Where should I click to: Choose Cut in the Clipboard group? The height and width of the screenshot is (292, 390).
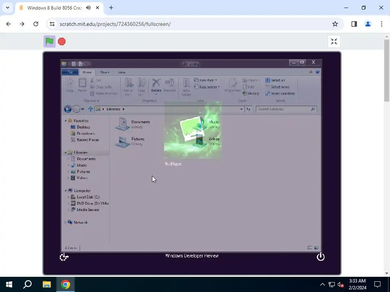(x=96, y=80)
